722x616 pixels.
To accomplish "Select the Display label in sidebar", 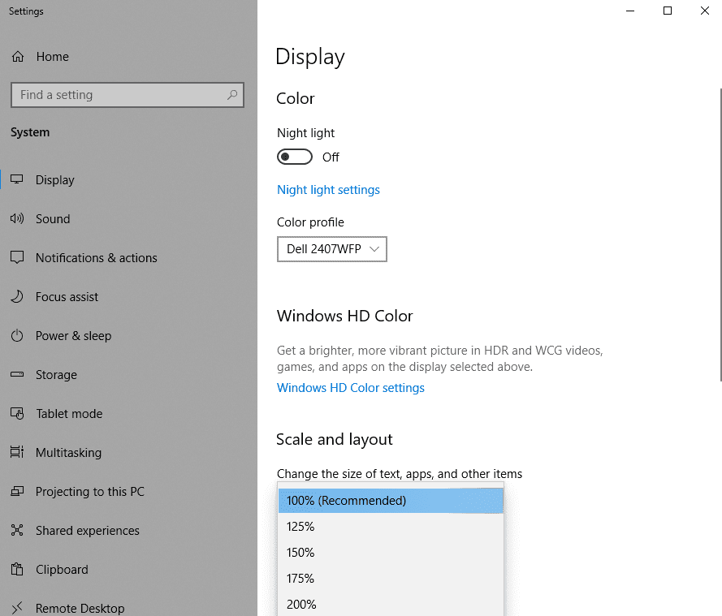I will (54, 180).
